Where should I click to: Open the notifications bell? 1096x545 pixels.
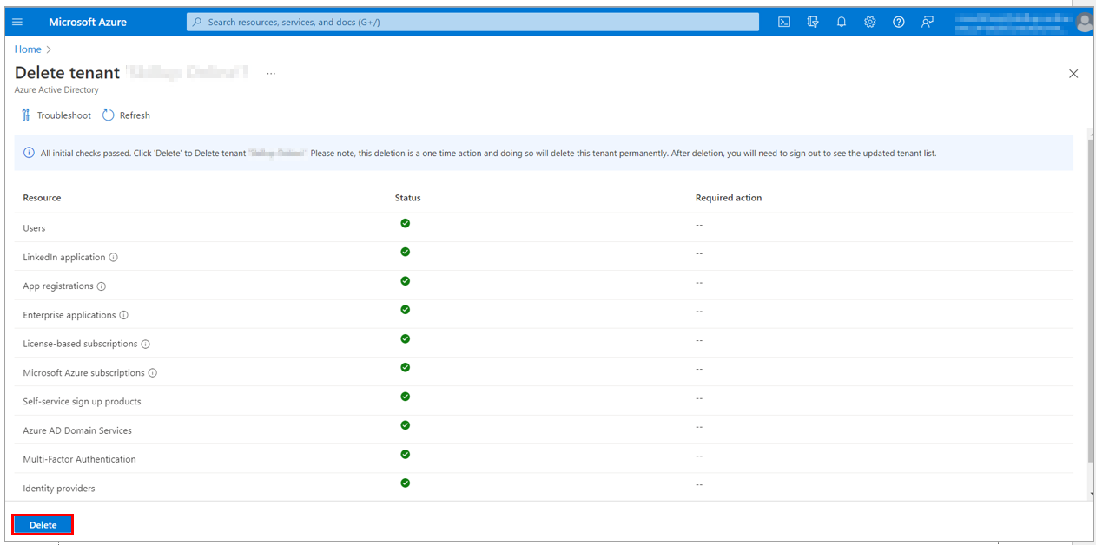(842, 22)
